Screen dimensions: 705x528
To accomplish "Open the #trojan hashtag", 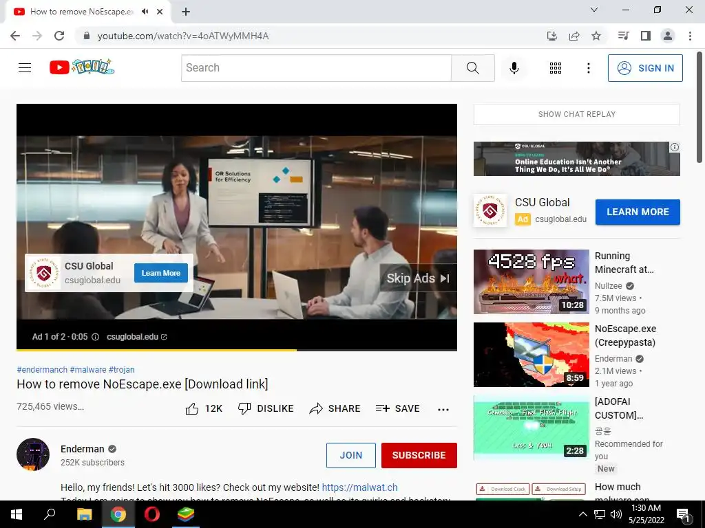I will coord(121,369).
